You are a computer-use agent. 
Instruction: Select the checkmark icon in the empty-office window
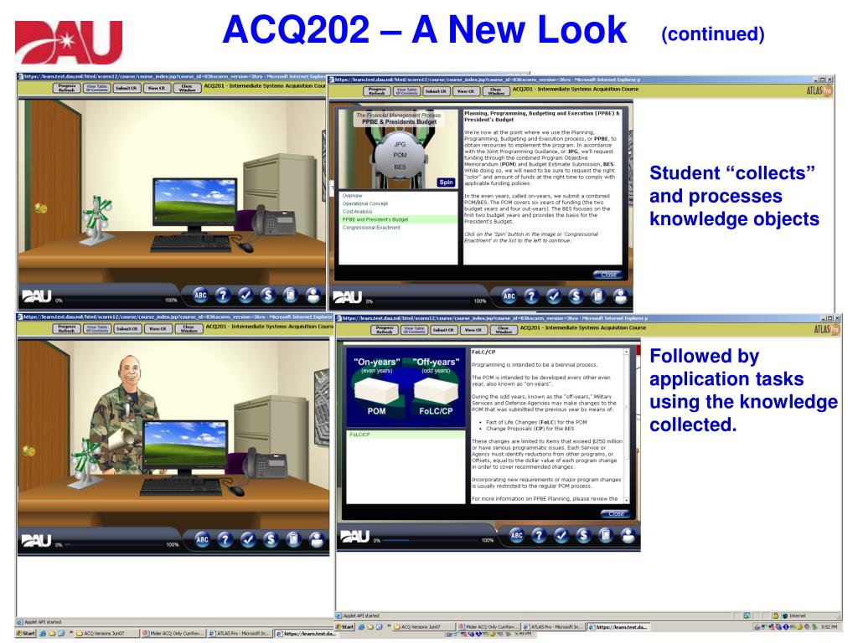(x=246, y=296)
